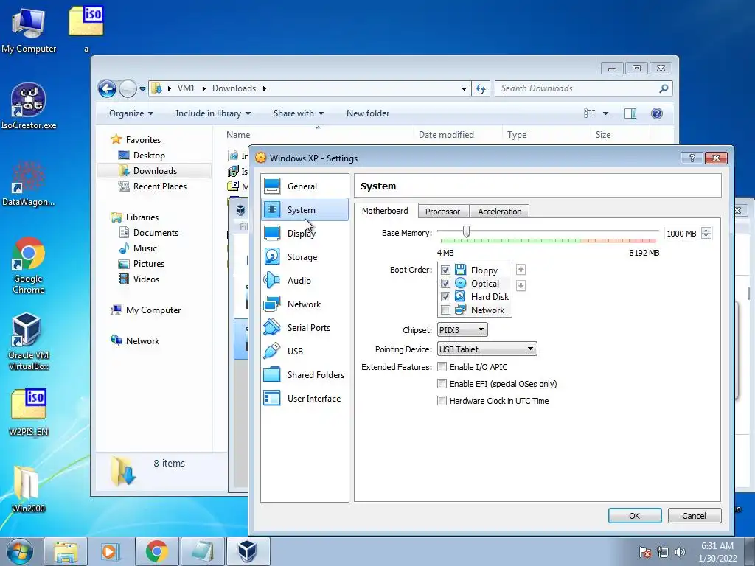Go back in Explorer window
This screenshot has width=755, height=566.
(x=107, y=88)
